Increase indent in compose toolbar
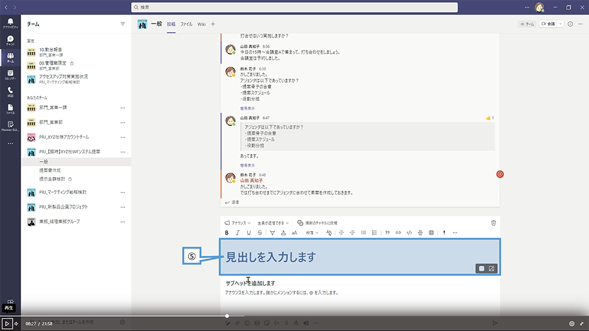This screenshot has height=331, width=589. click(352, 233)
